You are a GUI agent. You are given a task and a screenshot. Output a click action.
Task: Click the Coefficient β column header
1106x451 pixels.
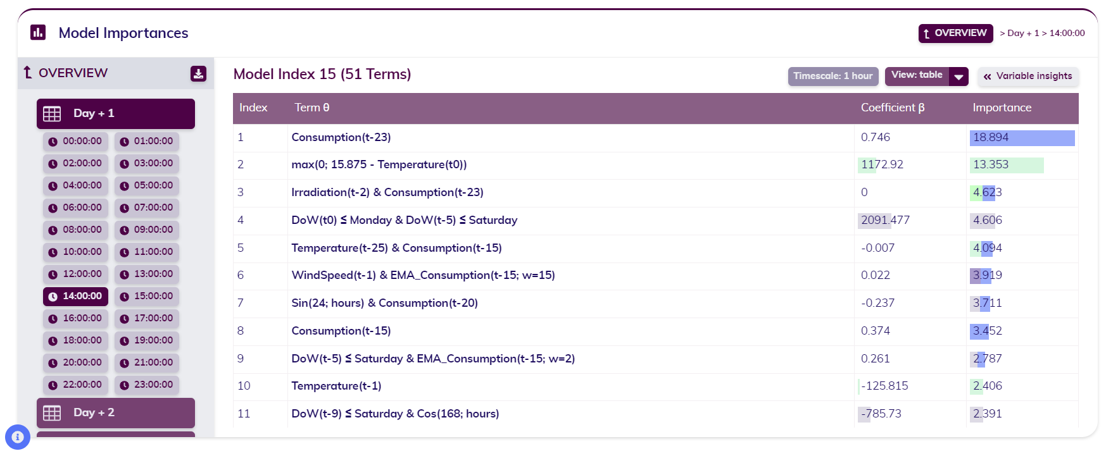pos(892,108)
